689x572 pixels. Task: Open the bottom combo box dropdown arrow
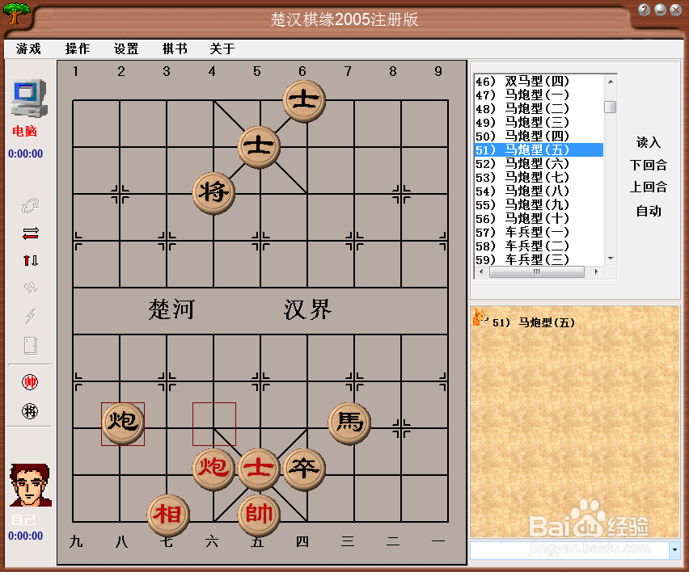(x=674, y=550)
